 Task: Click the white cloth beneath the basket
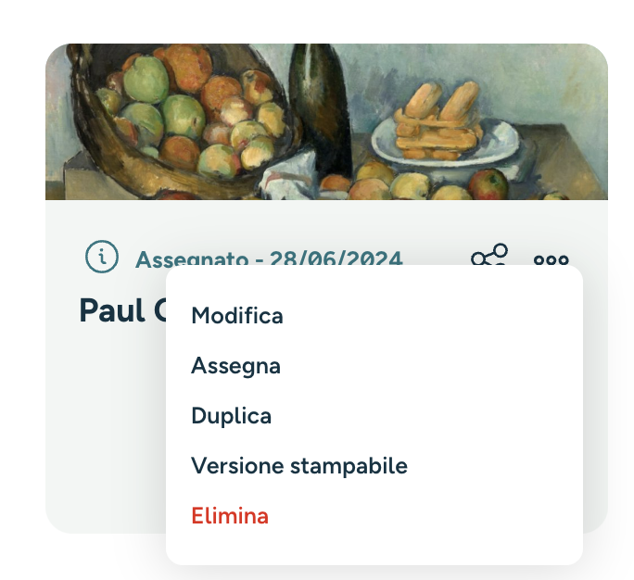click(289, 178)
